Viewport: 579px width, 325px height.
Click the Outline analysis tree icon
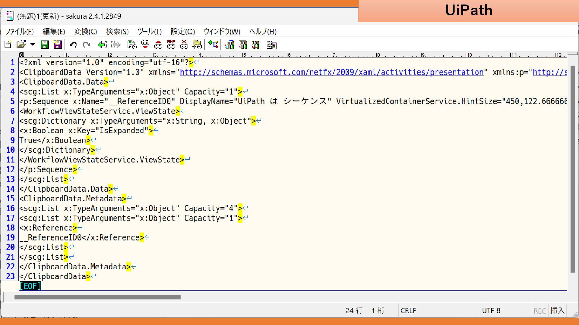pyautogui.click(x=213, y=45)
